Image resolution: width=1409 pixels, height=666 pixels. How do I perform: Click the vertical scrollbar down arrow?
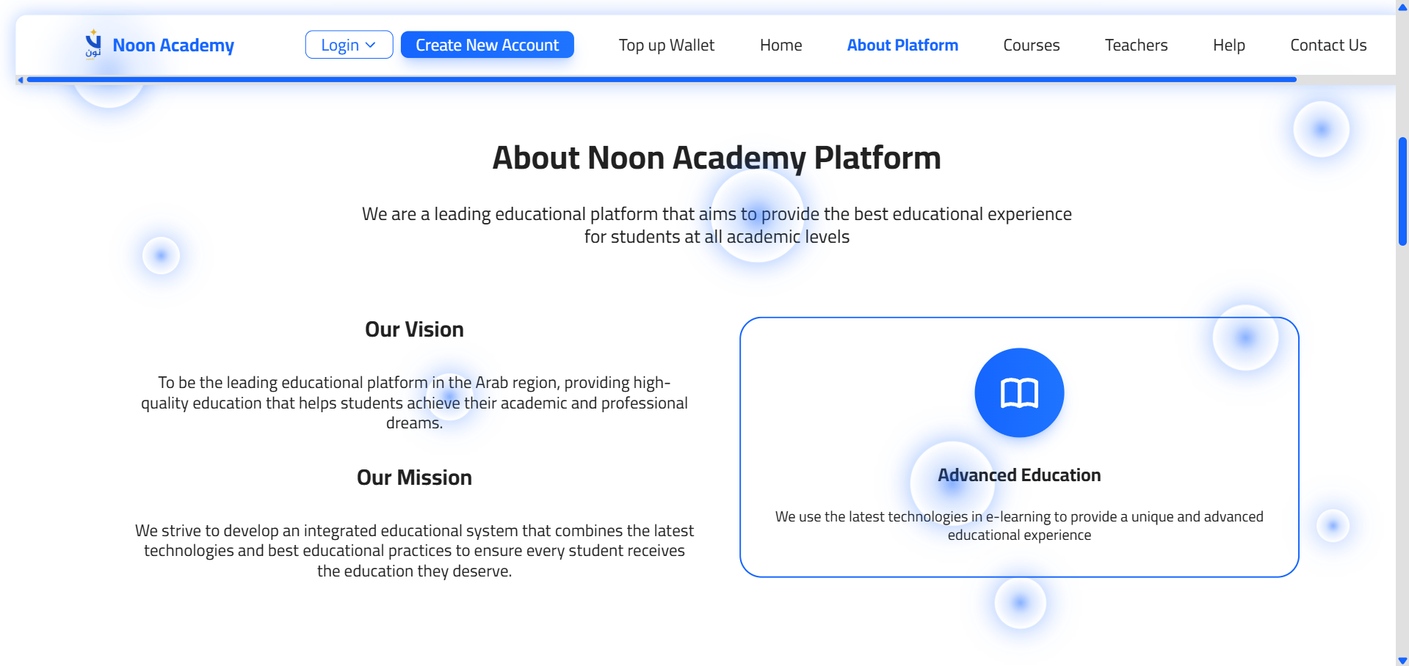click(1402, 660)
